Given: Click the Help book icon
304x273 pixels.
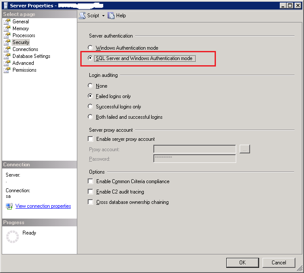Looking at the screenshot, I should tap(111, 16).
